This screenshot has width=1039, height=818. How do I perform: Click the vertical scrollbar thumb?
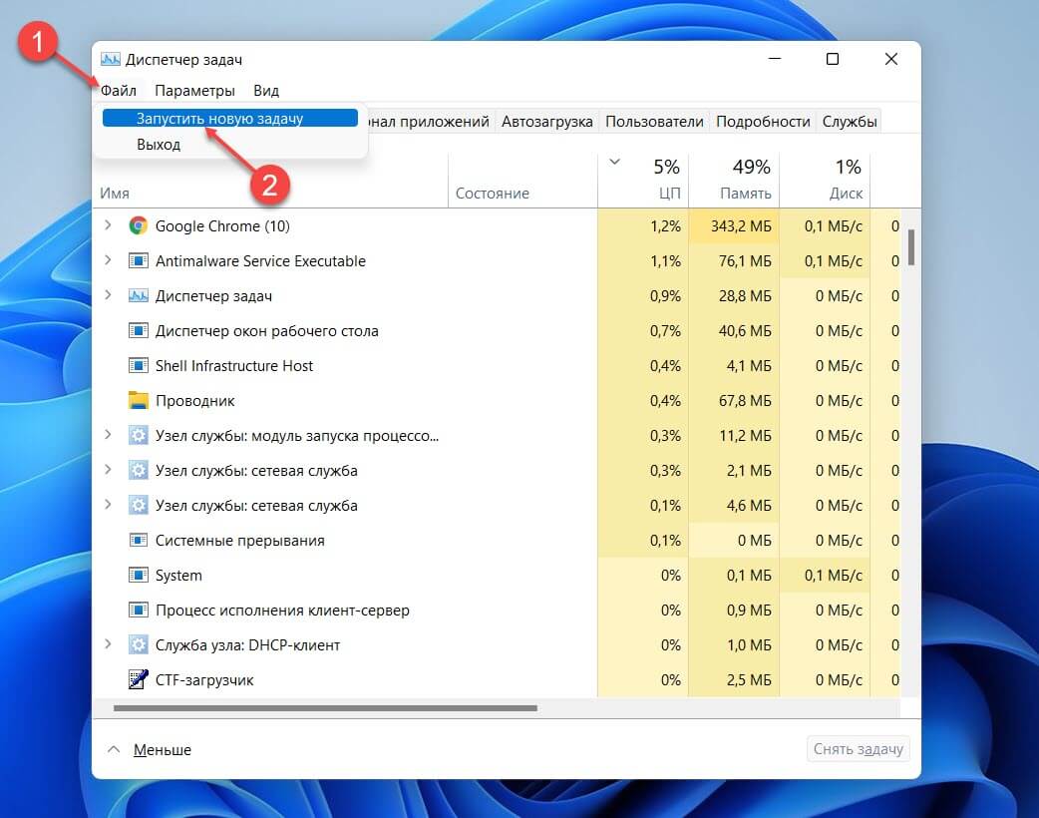pos(911,247)
